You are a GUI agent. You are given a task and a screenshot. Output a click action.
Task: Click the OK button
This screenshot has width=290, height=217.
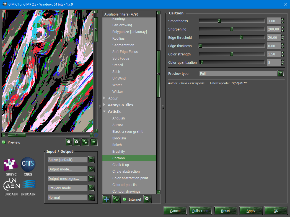(x=276, y=211)
